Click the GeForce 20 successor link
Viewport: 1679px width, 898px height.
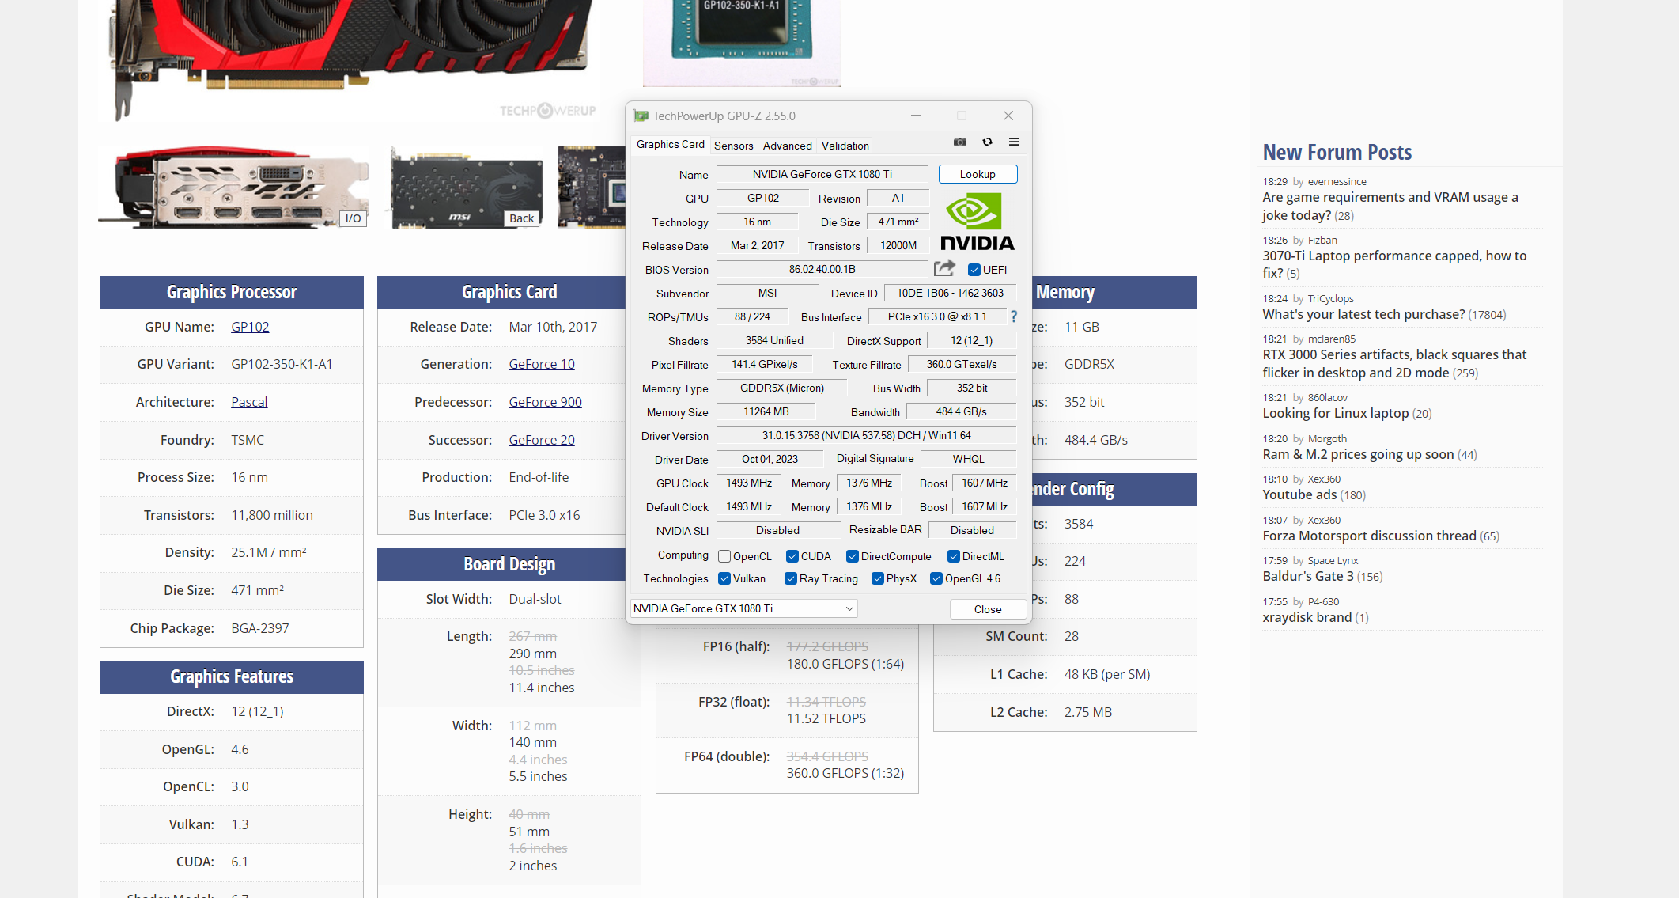click(x=541, y=440)
